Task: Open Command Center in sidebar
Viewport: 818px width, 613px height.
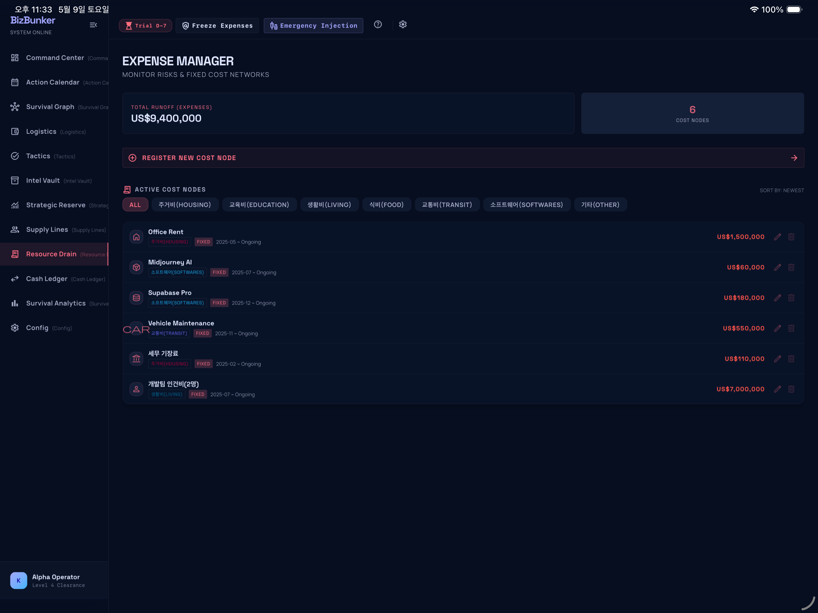Action: 54,58
